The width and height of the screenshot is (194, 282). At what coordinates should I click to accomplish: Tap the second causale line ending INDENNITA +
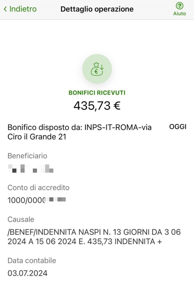[85, 242]
